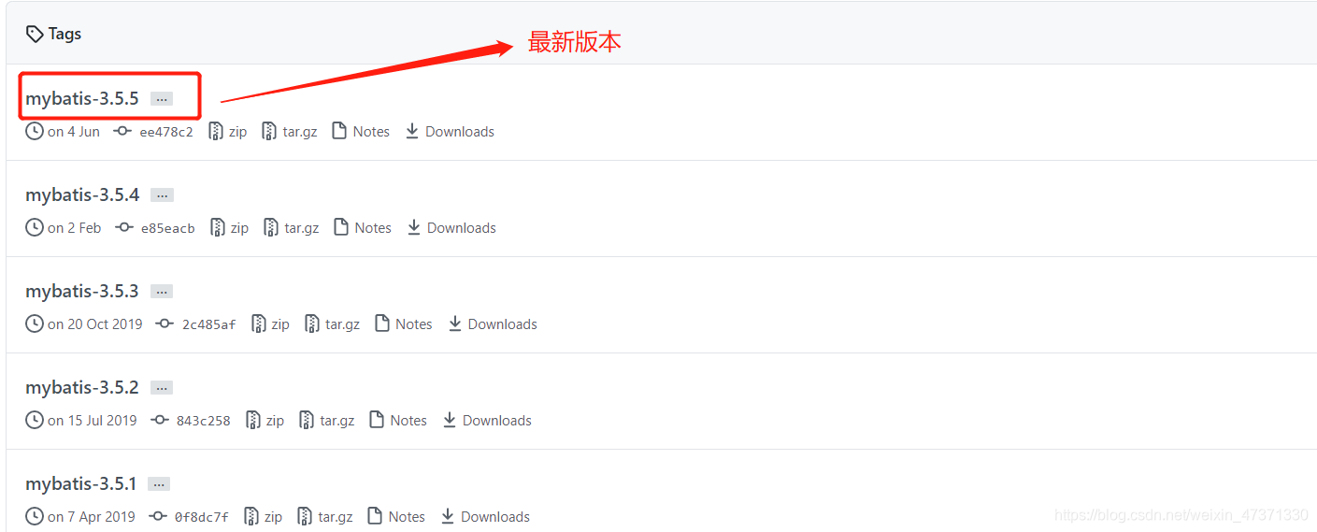Open commit e85eacb
Viewport: 1317px width, 532px height.
click(168, 228)
